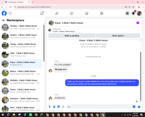Open the emoji smiley picker
The image size is (145, 117).
coord(134,107)
